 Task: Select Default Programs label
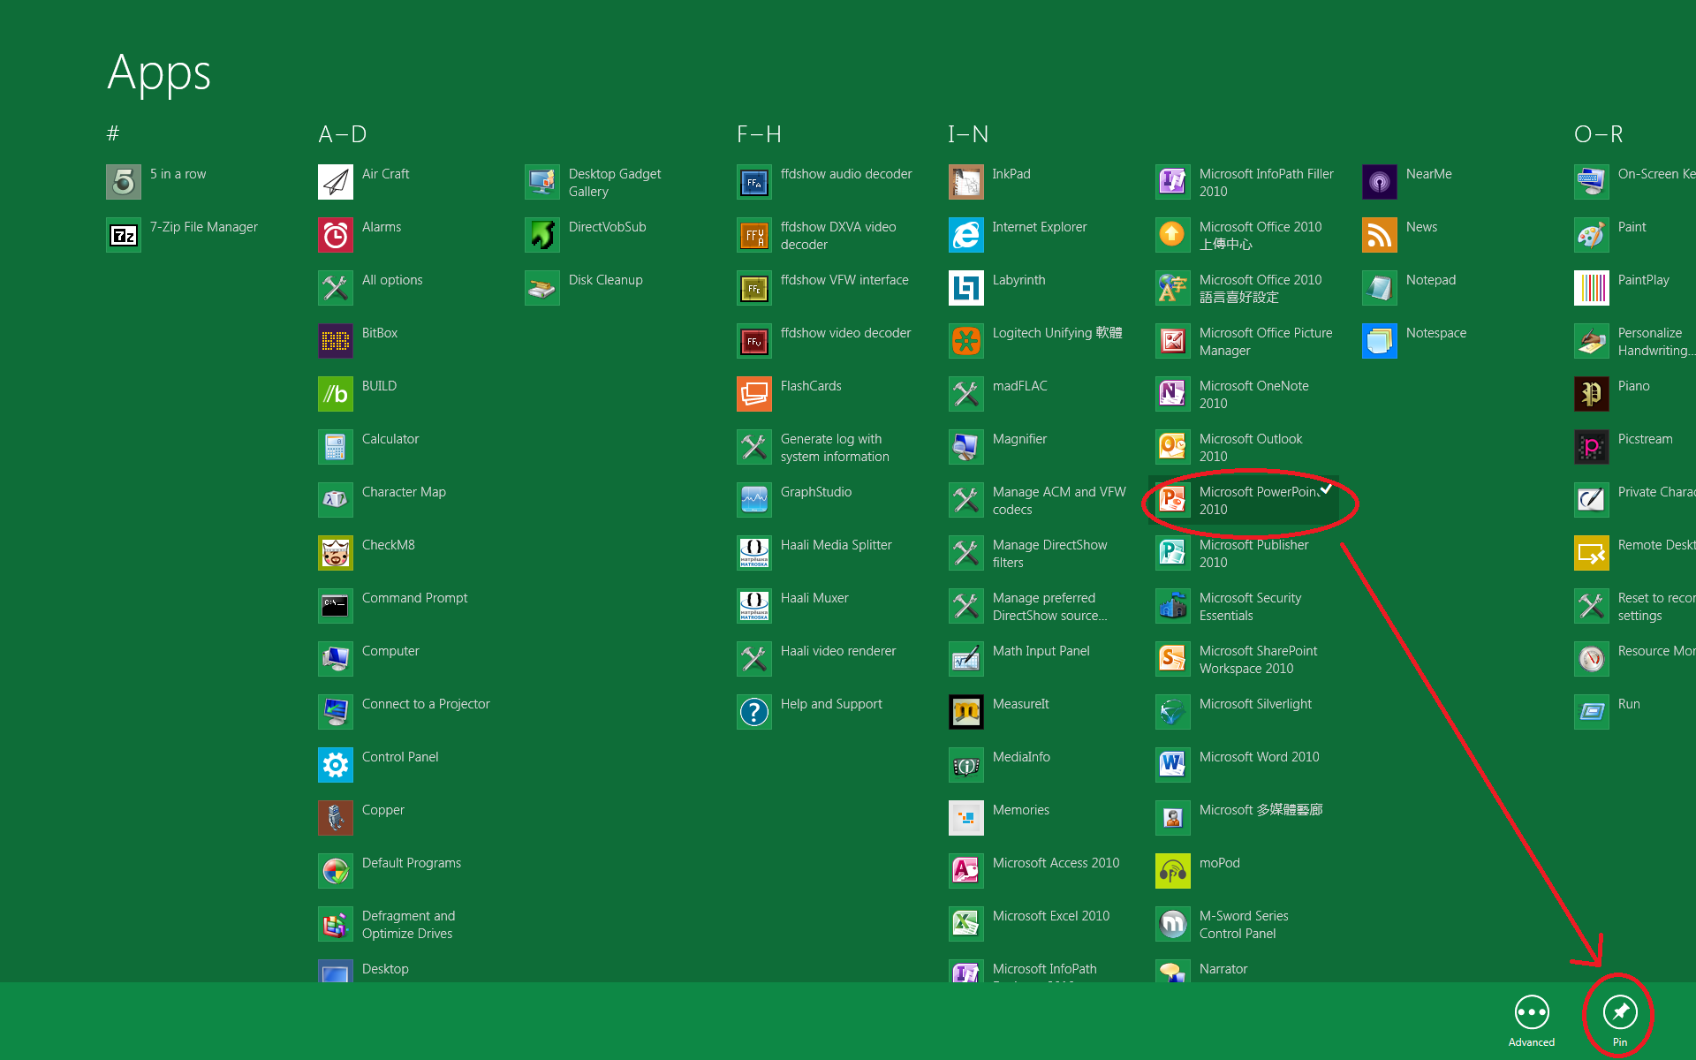click(x=412, y=863)
